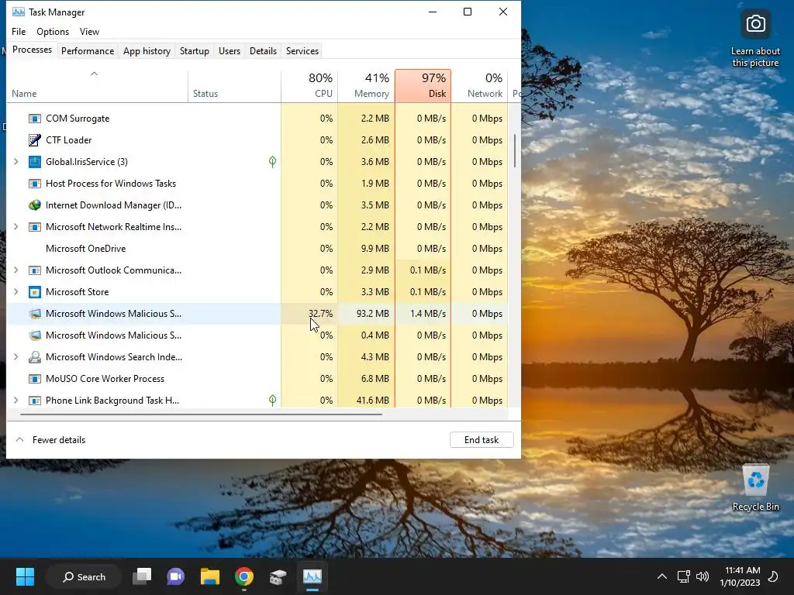This screenshot has height=595, width=794.
Task: Sort processes by the Name column
Action: [97, 87]
